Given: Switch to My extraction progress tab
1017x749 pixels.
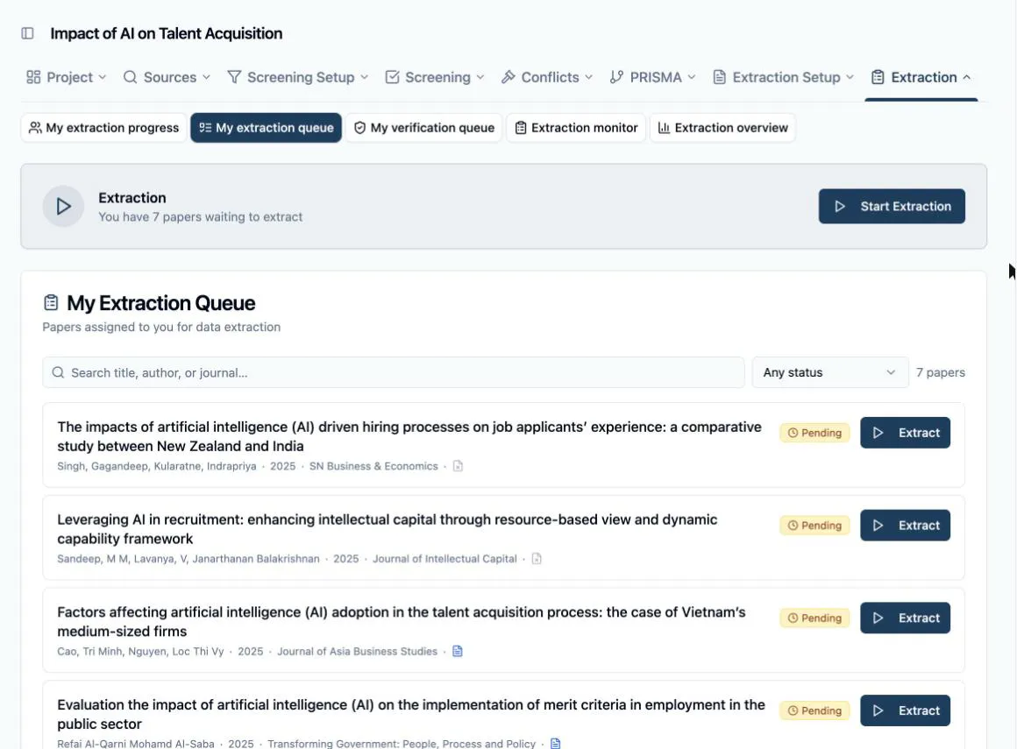Looking at the screenshot, I should (x=103, y=128).
